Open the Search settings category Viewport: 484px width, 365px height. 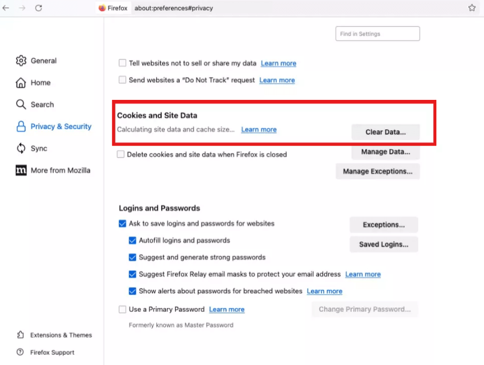click(42, 104)
